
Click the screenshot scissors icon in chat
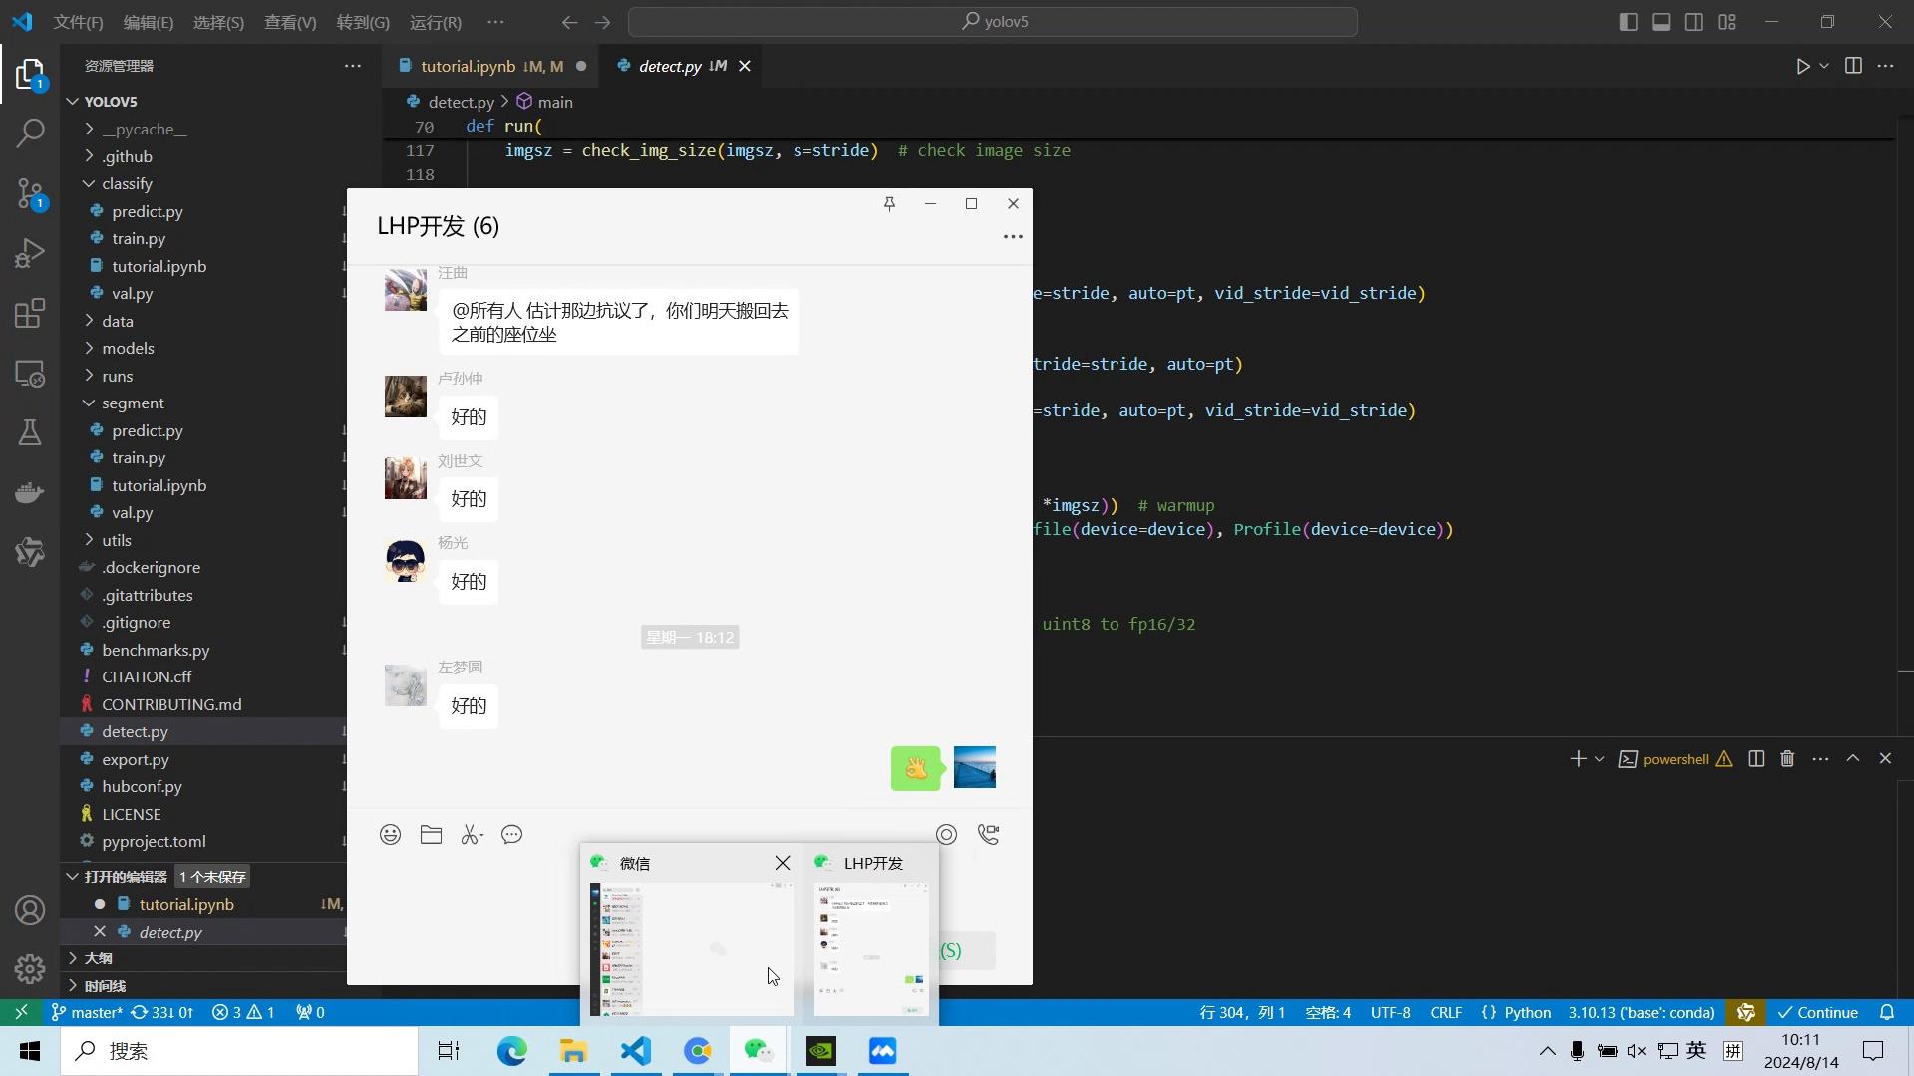click(x=472, y=835)
